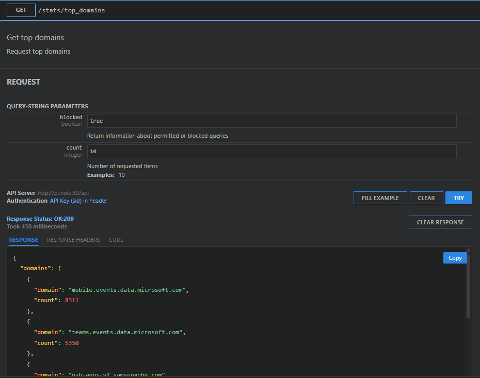Focus the count parameter input field
This screenshot has width=480, height=378.
coord(271,151)
